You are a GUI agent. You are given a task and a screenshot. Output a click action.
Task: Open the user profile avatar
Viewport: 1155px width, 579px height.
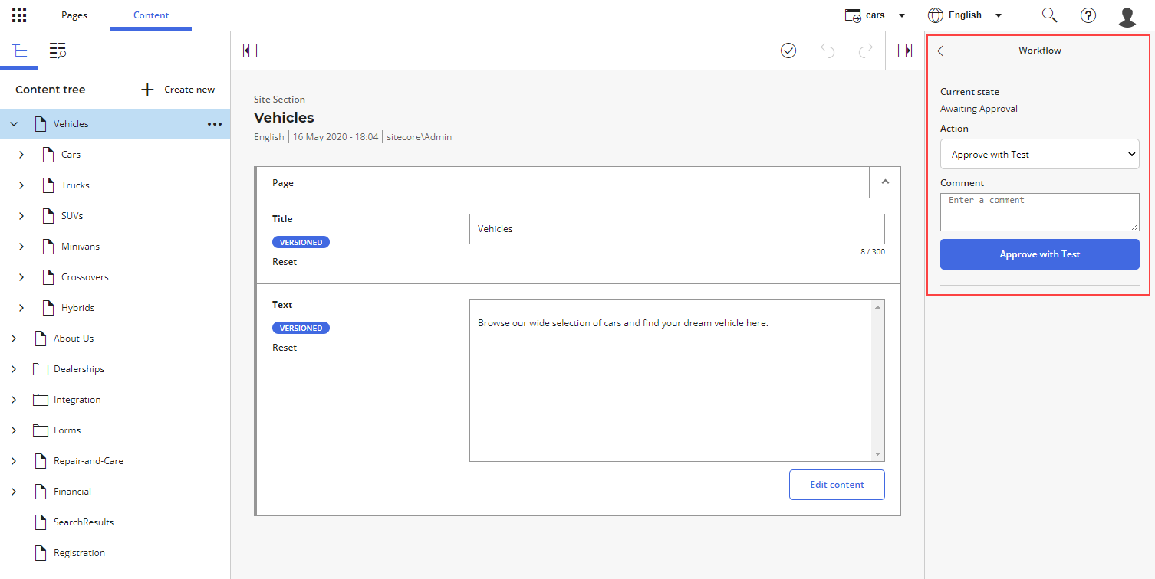click(x=1127, y=16)
